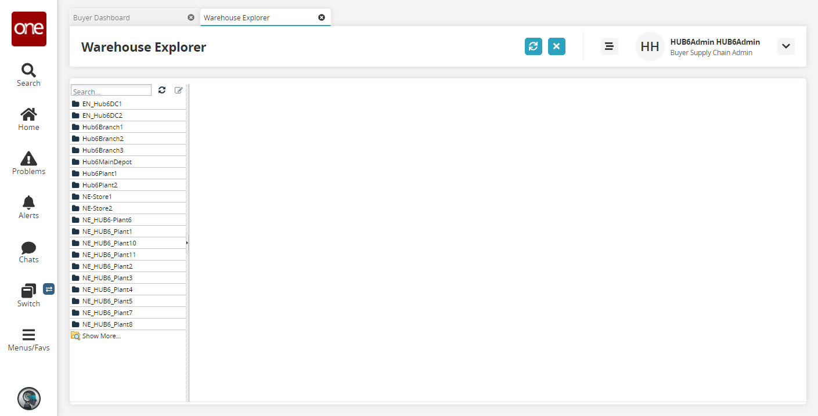Viewport: 818px width, 416px height.
Task: Select NE_HUB6_Plant5 folder
Action: pyautogui.click(x=128, y=301)
